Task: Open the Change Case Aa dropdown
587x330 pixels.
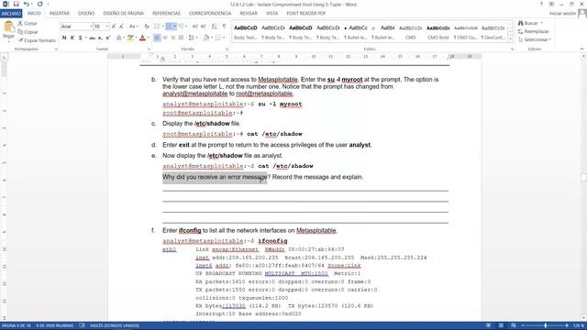Action: (133, 27)
